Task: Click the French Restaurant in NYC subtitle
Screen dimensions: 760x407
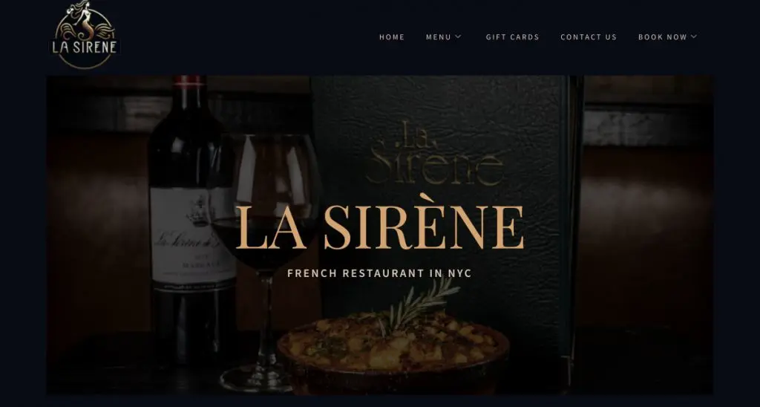Action: point(379,273)
